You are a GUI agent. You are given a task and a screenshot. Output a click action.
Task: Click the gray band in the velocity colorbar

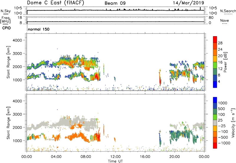(215, 123)
